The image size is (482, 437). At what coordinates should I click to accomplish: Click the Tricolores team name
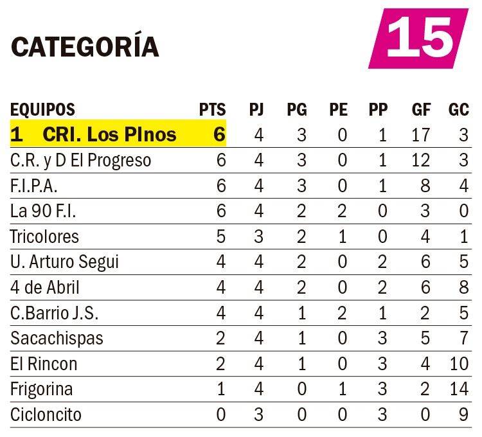click(44, 236)
